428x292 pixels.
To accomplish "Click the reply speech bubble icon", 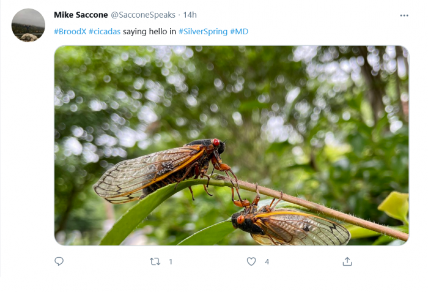I will click(59, 261).
